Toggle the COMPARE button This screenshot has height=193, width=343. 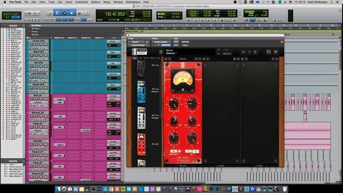[166, 45]
